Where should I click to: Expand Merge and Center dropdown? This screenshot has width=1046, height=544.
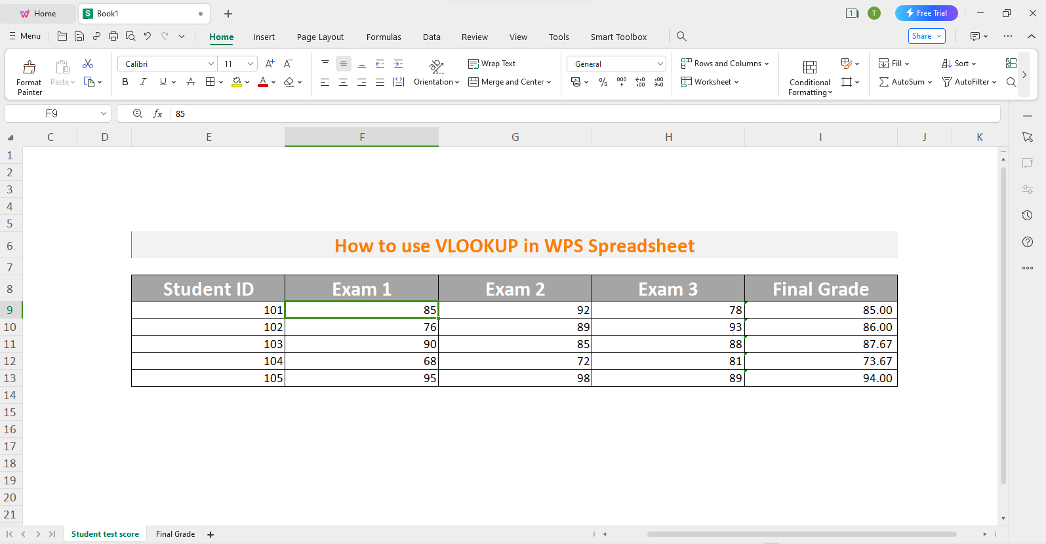(x=549, y=82)
